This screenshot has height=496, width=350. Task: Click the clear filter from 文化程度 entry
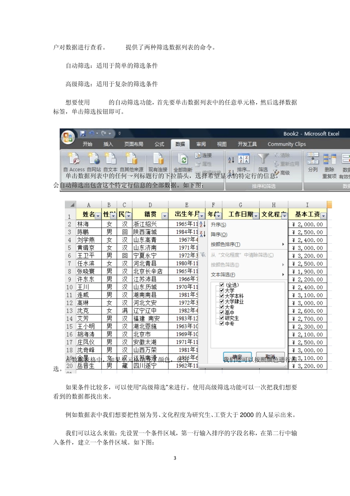pos(243,255)
